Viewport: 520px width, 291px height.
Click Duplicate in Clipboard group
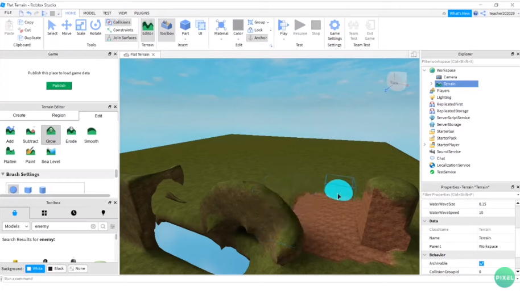point(29,37)
